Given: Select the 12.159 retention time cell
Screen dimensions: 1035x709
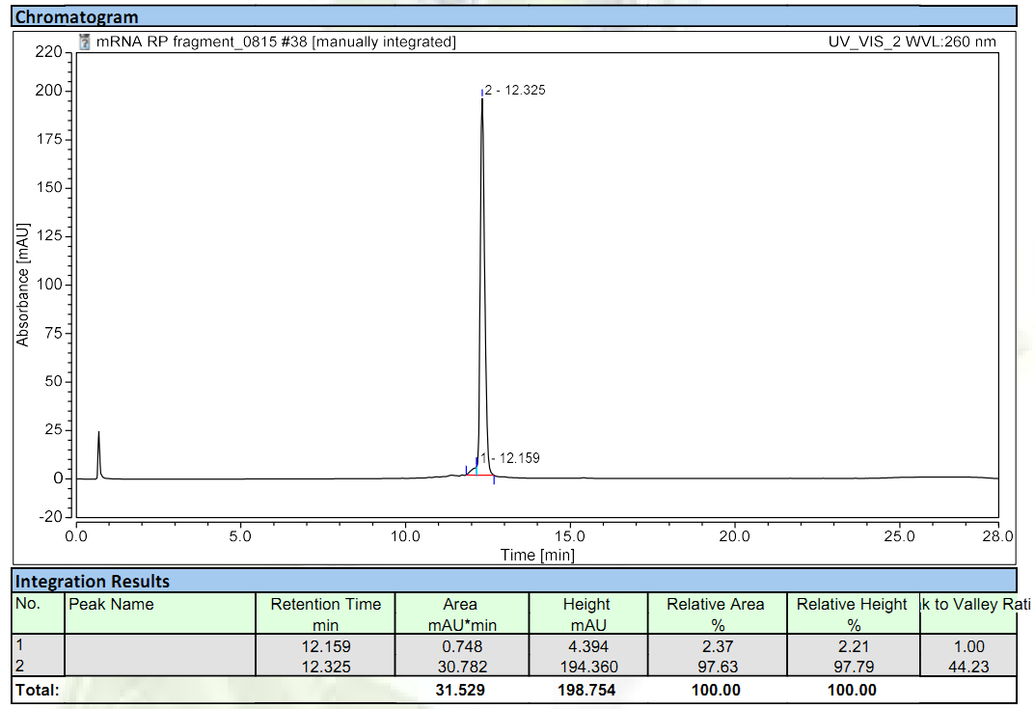Looking at the screenshot, I should click(325, 647).
